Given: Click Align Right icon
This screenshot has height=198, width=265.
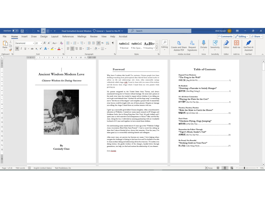Looking at the screenshot, I should [x=77, y=49].
